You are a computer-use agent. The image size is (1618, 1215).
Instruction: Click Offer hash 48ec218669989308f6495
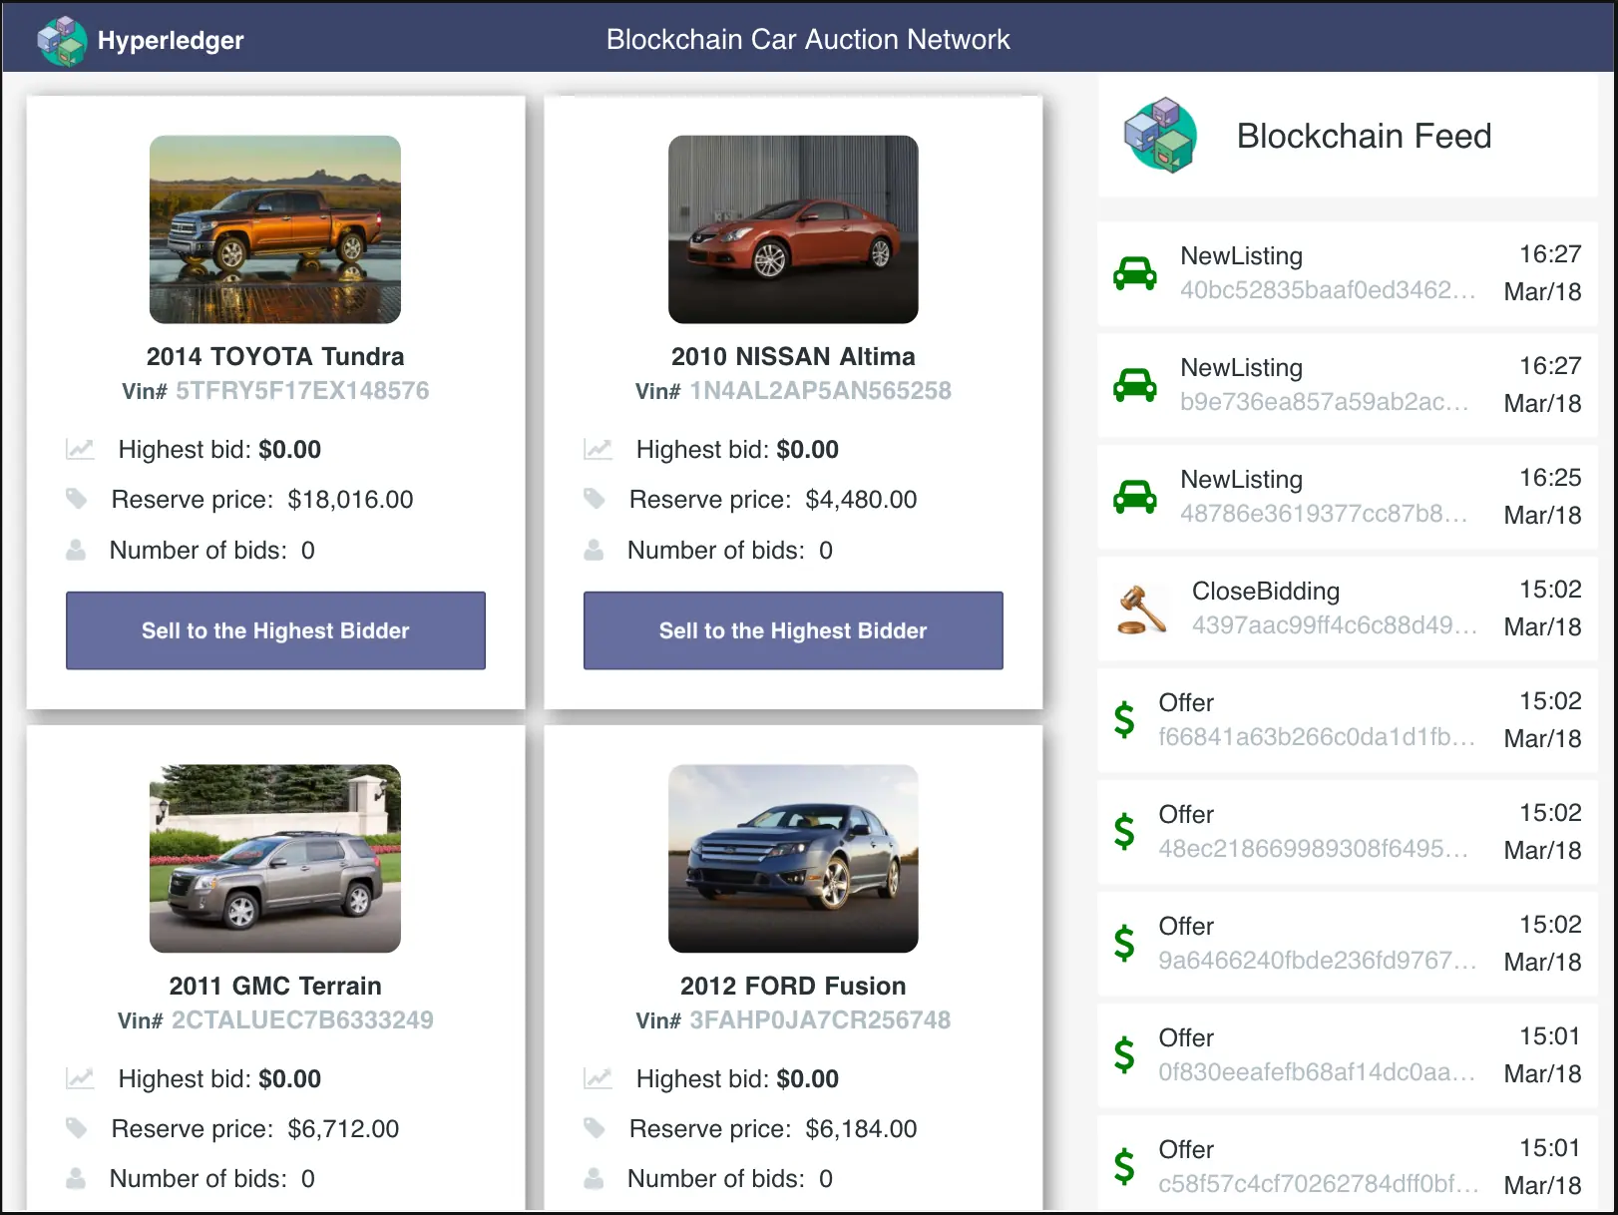(1313, 849)
